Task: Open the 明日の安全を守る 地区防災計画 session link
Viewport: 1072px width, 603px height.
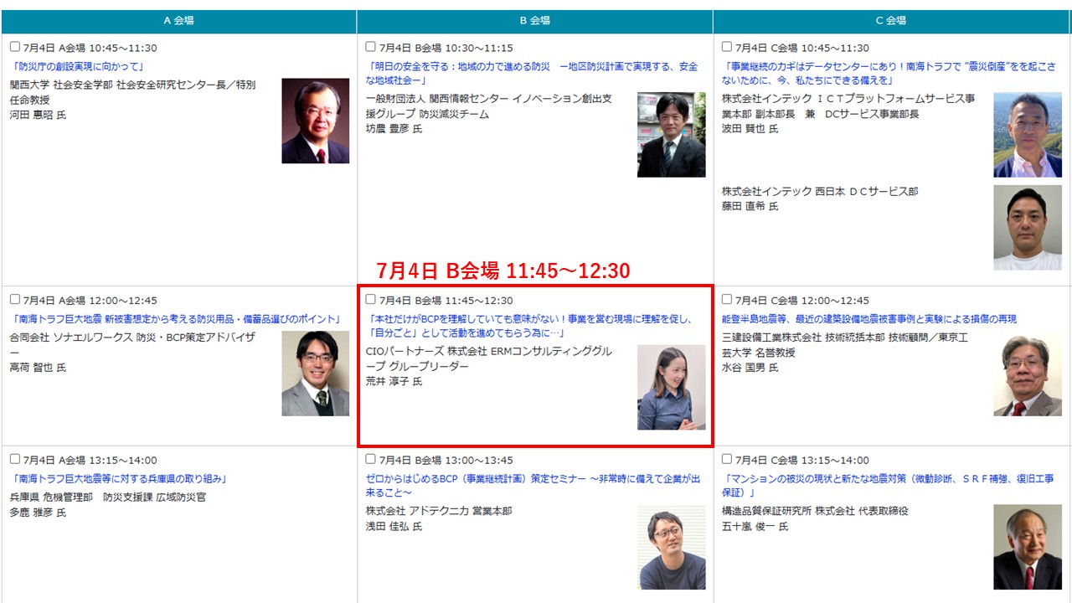Action: point(532,73)
